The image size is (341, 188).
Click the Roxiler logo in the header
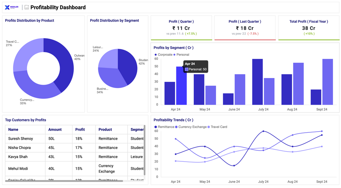point(12,7)
